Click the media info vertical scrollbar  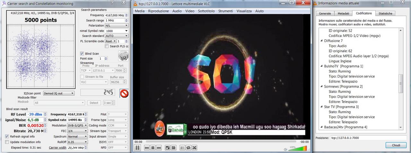[400, 79]
